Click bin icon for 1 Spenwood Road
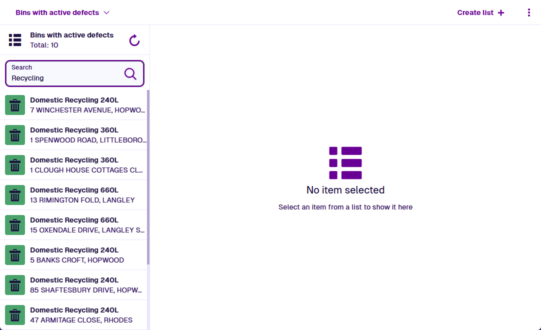Screen dimensions: 541x330 pos(15,135)
